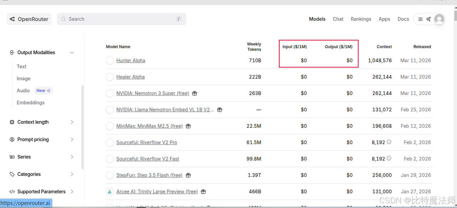The image size is (457, 208).
Task: Click the Hunter Alpha model avatar icon
Action: click(x=110, y=61)
